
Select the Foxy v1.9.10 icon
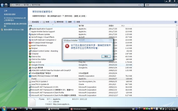(30, 62)
